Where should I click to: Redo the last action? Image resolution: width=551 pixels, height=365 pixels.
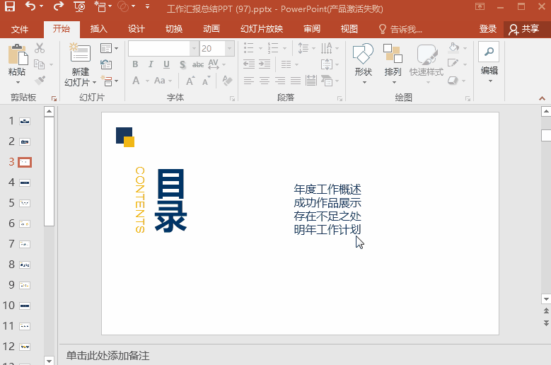point(59,6)
